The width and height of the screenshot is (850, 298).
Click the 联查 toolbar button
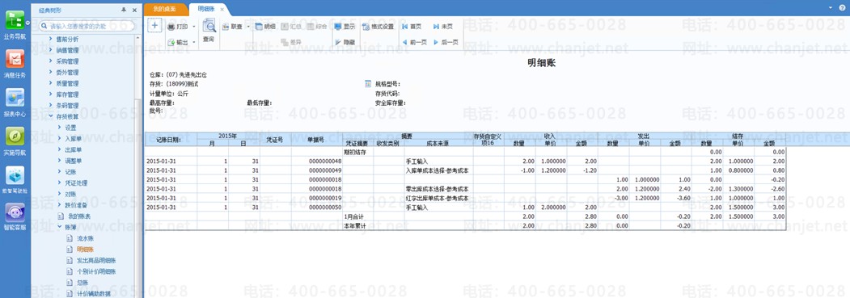[232, 27]
